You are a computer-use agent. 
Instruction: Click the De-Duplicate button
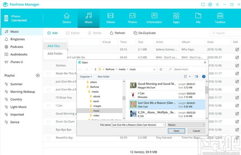point(145,33)
